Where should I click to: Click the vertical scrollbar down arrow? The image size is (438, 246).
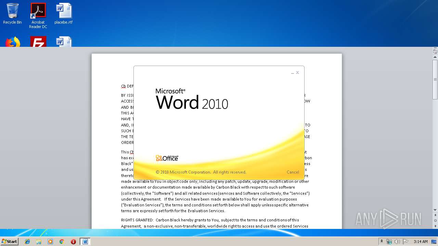point(435,210)
